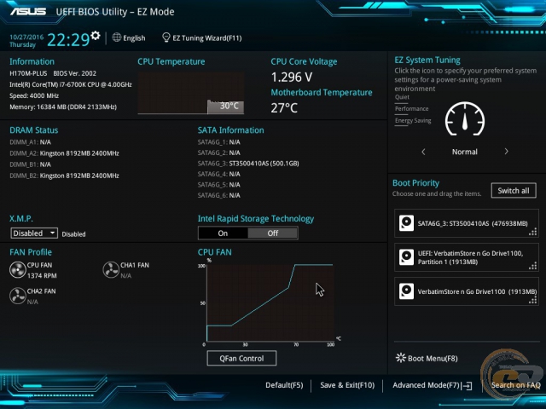Click the CPU temperature 30°C bar

[x=225, y=107]
